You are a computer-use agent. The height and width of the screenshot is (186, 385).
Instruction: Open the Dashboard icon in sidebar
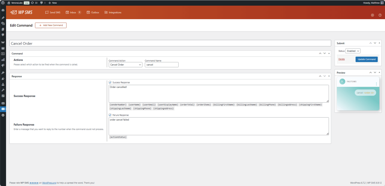click(x=3, y=10)
